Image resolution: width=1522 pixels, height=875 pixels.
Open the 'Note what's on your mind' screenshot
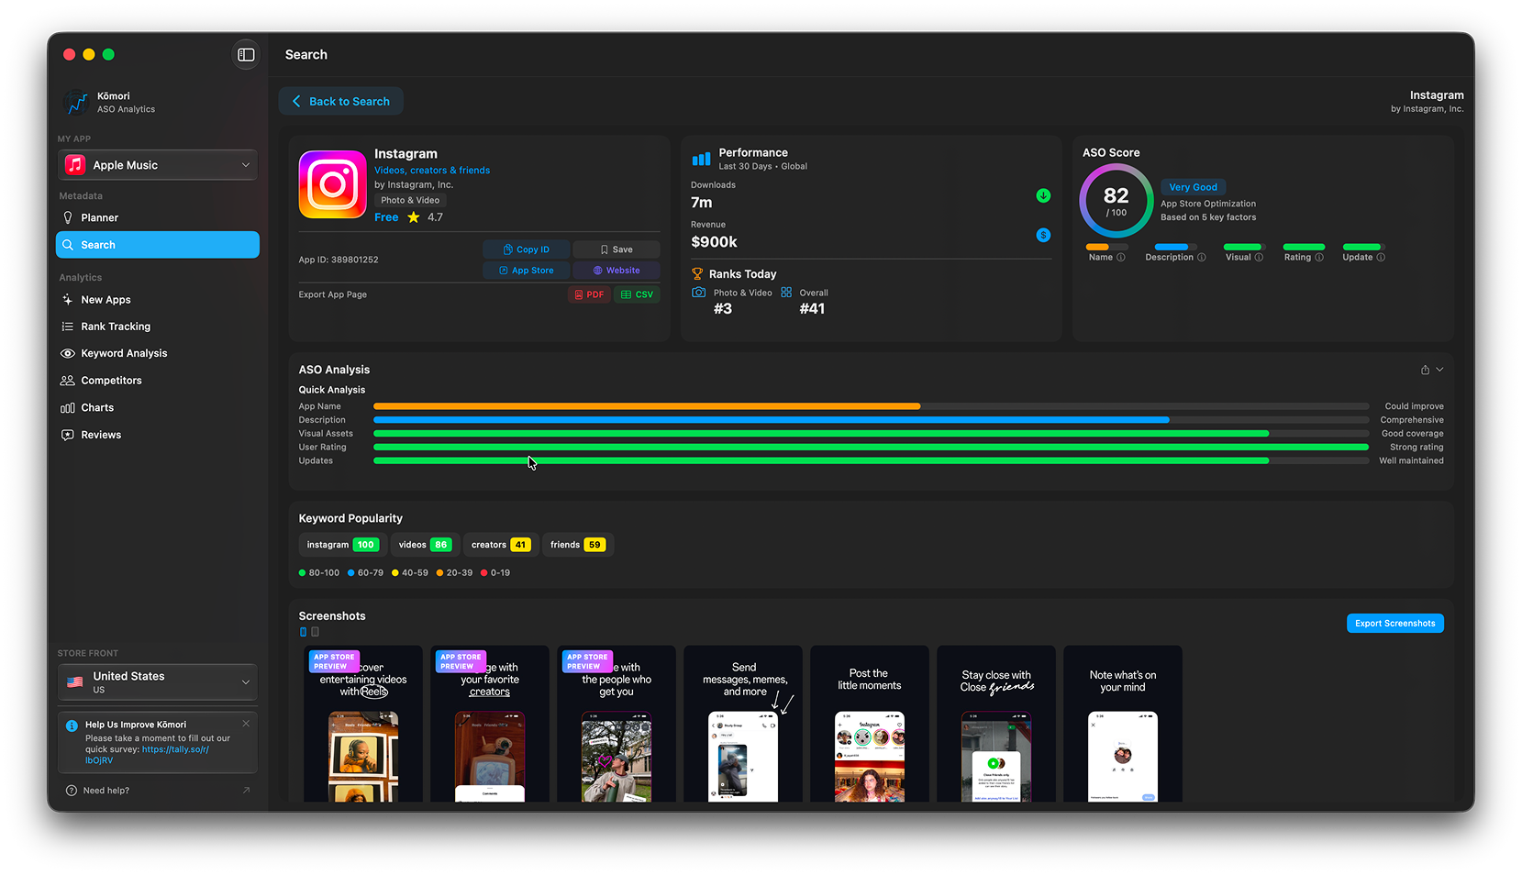tap(1123, 725)
